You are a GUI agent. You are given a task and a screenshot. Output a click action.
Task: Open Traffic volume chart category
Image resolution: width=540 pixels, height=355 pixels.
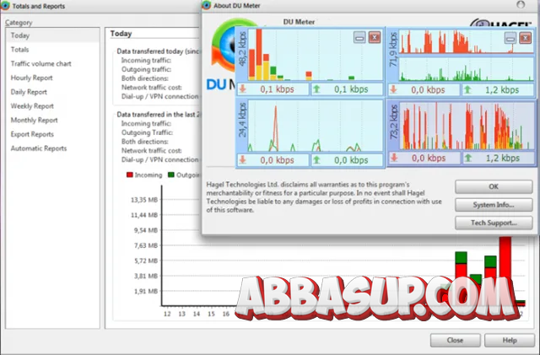41,64
